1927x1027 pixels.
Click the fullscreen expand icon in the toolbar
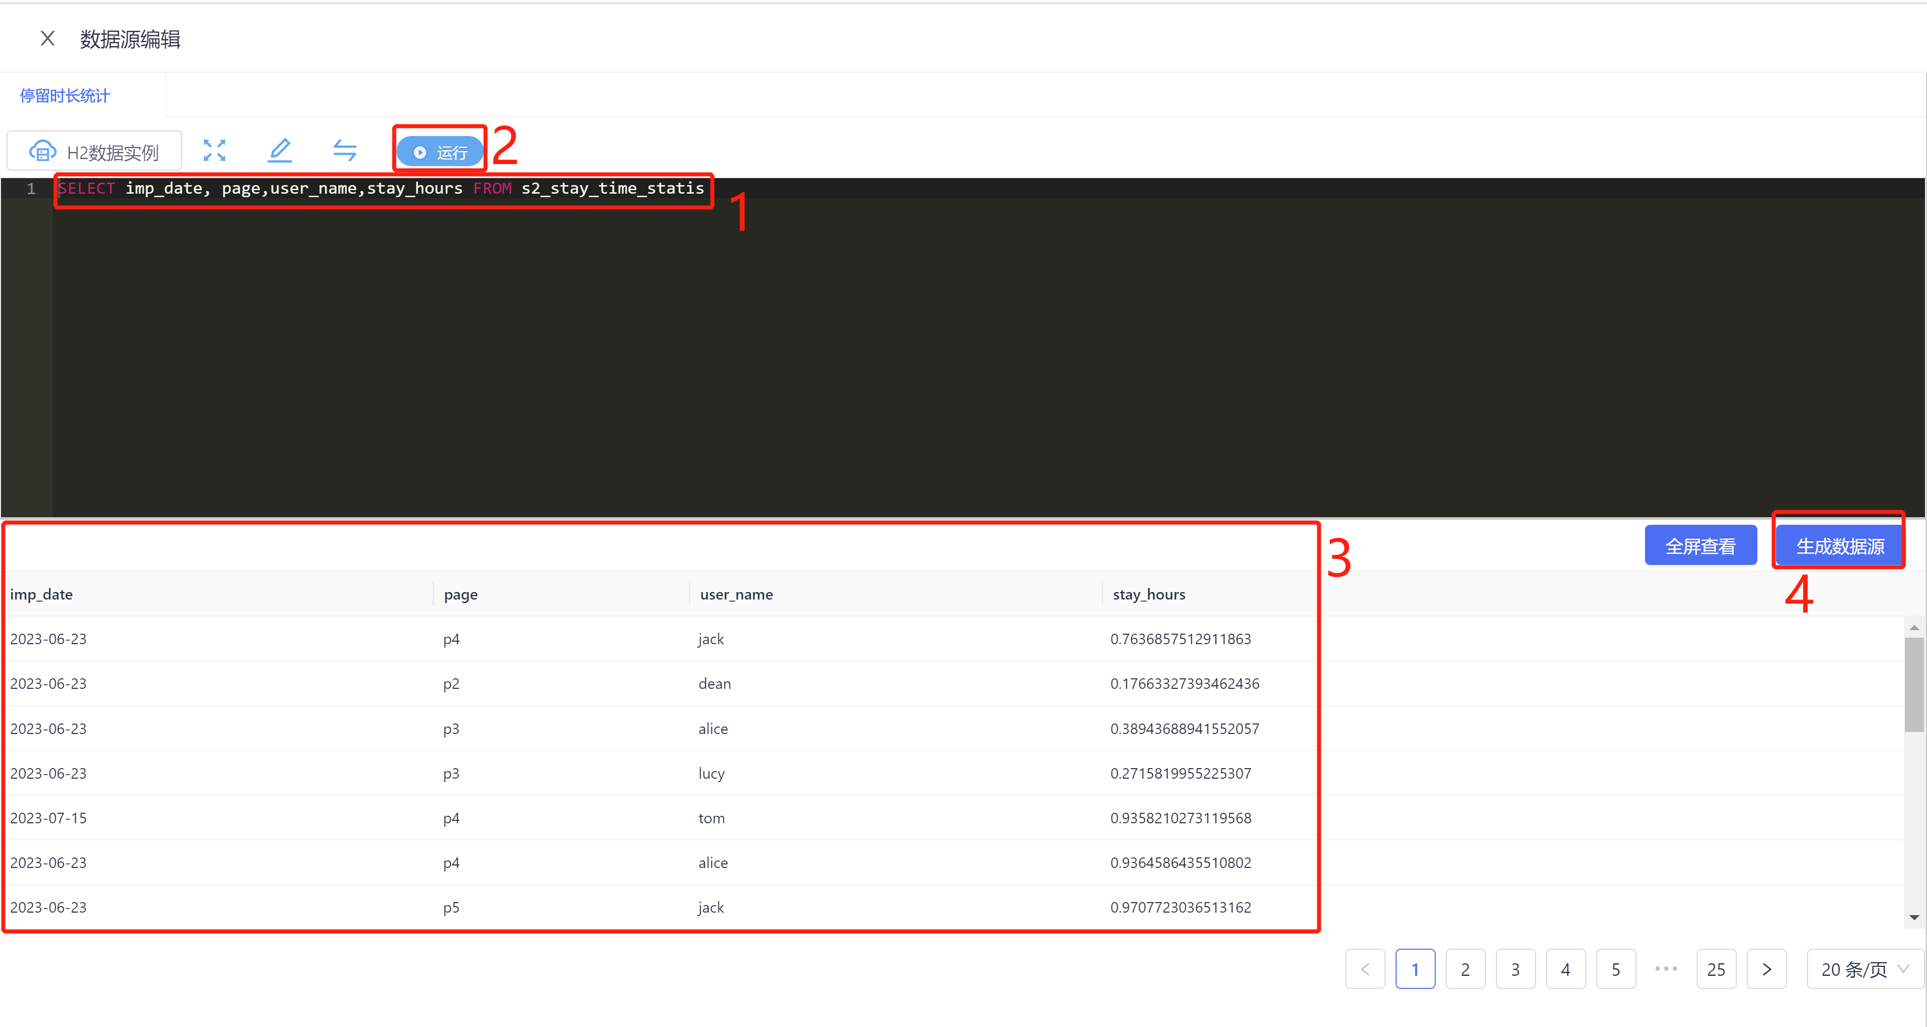pyautogui.click(x=214, y=151)
